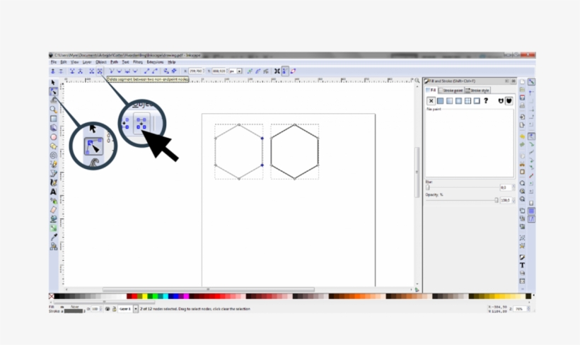The image size is (580, 345).
Task: Open Text dialog T icon
Action: tap(522, 265)
